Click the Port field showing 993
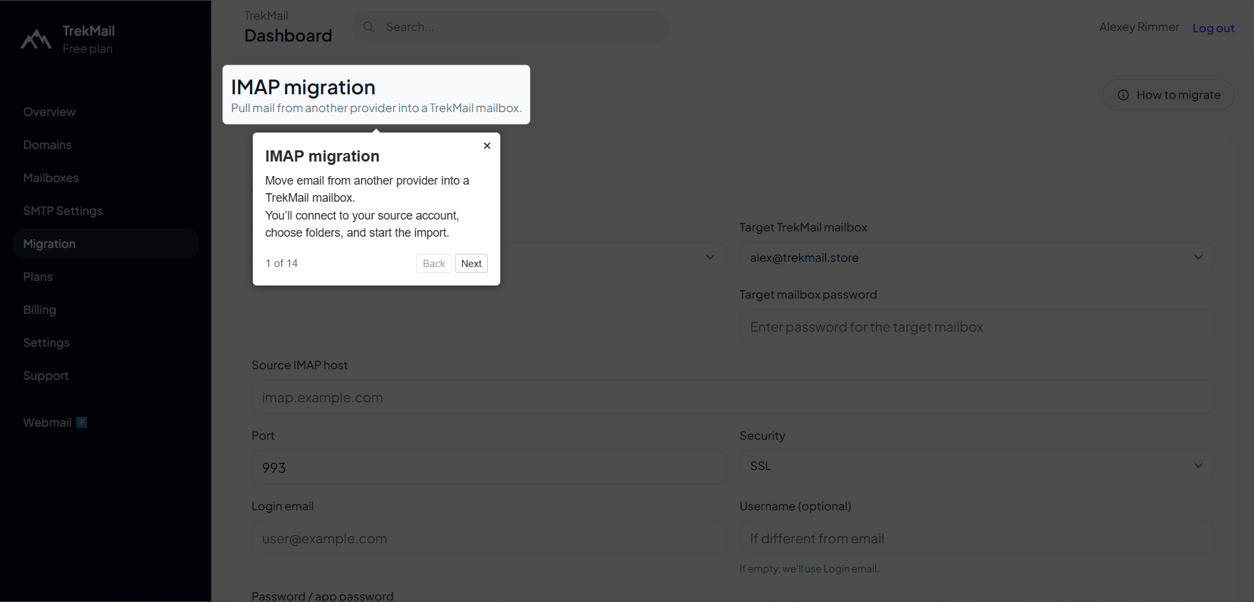Screen dimensions: 1254x602 [x=488, y=467]
